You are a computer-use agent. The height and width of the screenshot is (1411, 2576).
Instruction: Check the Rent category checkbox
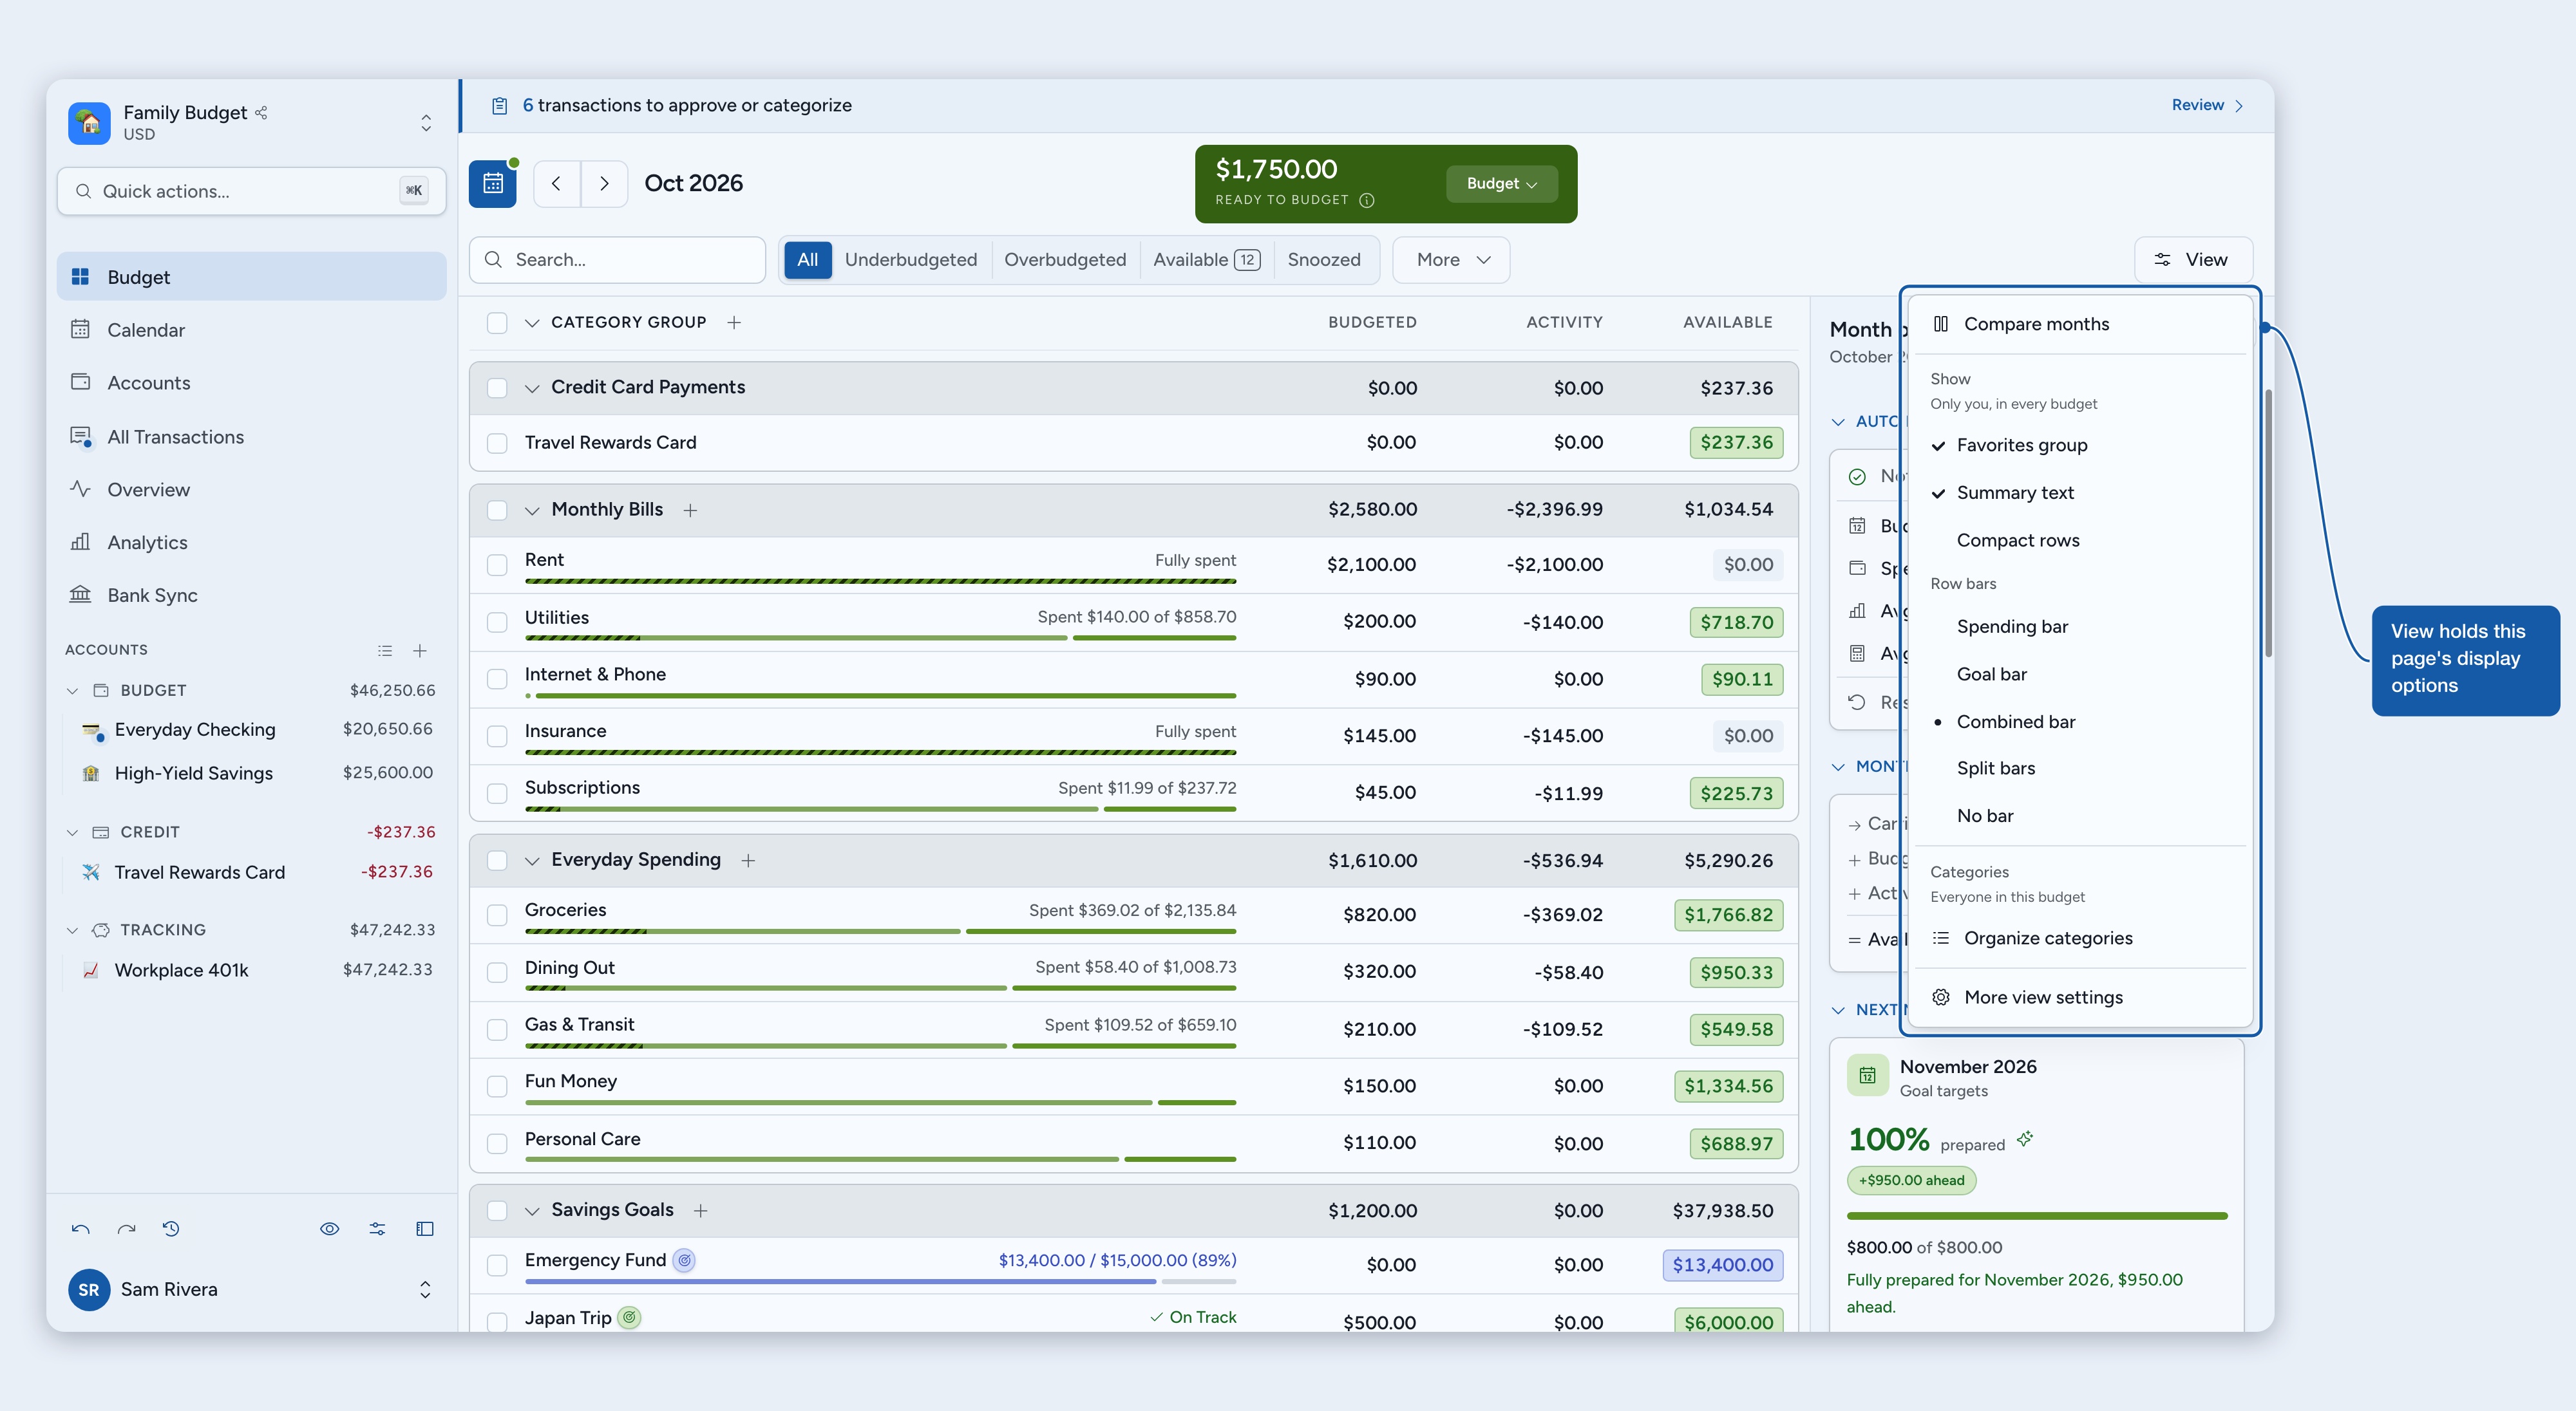497,566
